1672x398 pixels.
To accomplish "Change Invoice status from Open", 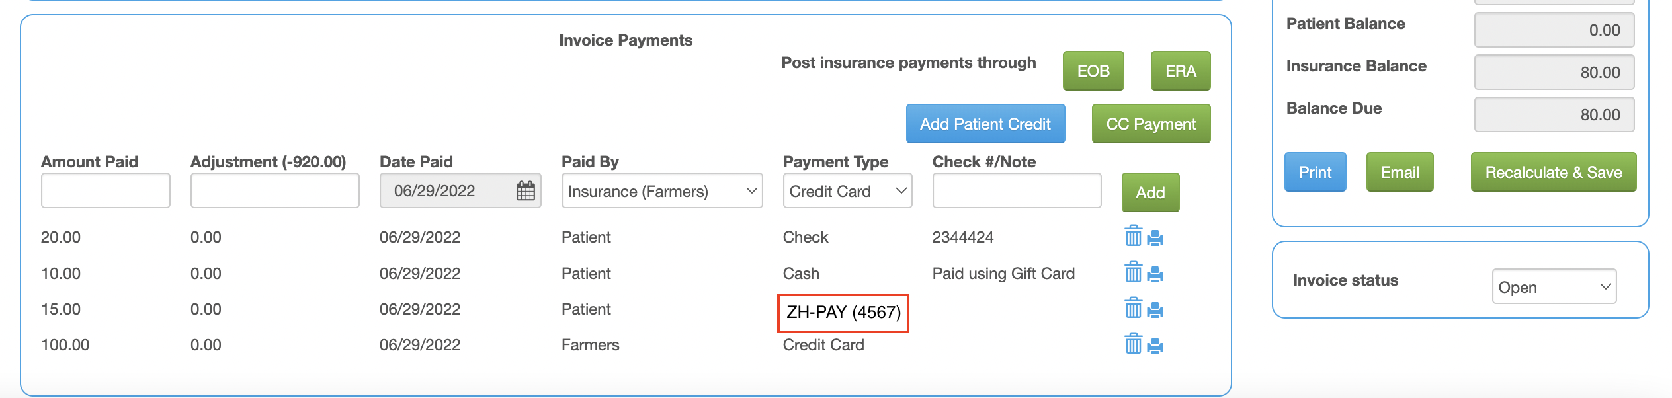I will tap(1554, 287).
